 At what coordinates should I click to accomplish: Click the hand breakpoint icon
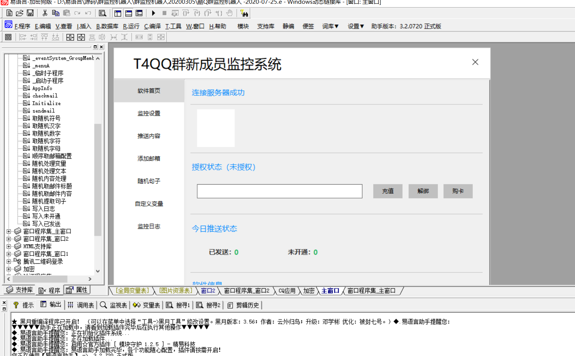[230, 13]
